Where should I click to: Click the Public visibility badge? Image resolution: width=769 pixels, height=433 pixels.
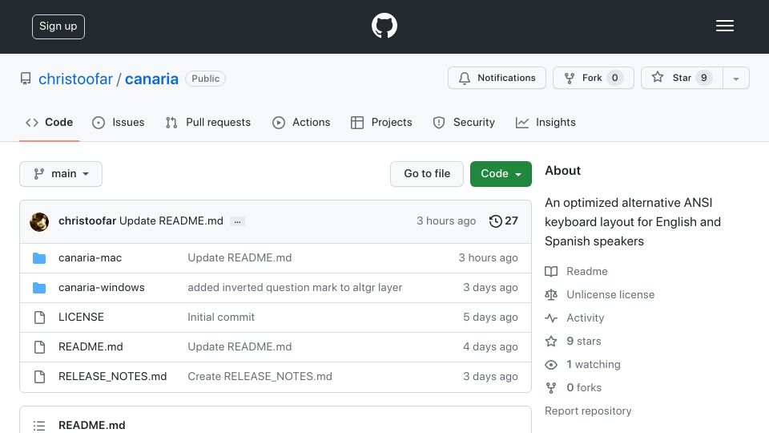coord(206,79)
